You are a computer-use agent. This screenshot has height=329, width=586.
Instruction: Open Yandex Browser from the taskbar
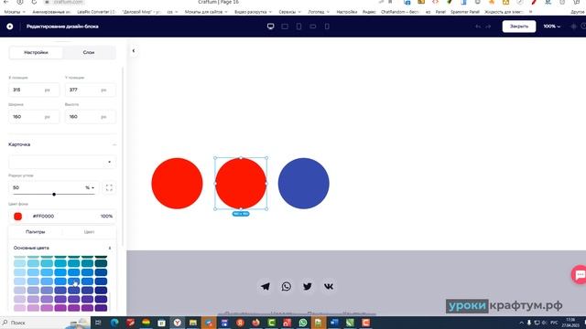(x=177, y=323)
